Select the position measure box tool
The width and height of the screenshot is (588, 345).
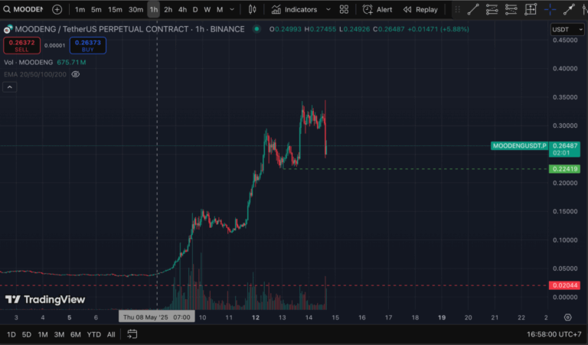pyautogui.click(x=531, y=9)
